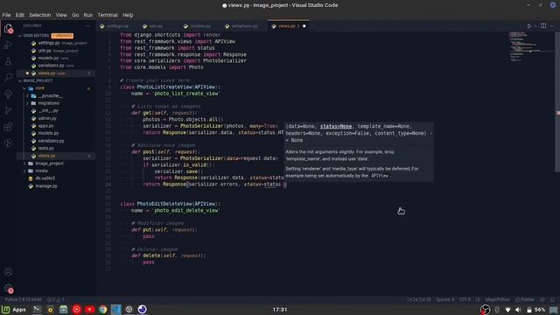Open the File menu
The image size is (560, 315).
6,15
